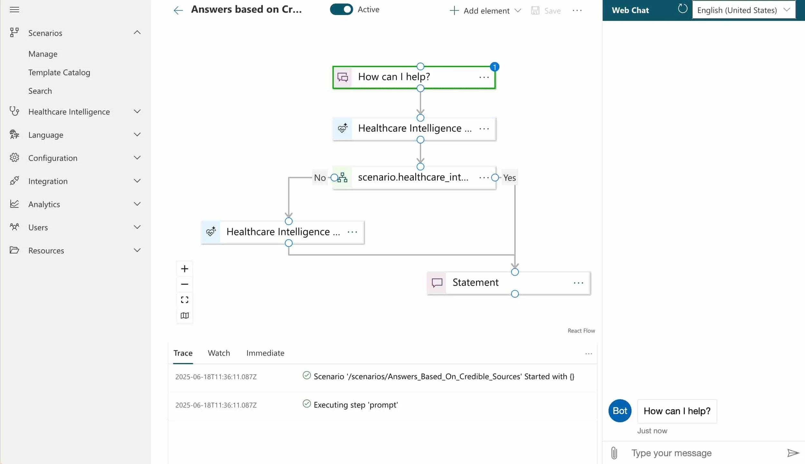Click the canvas zoom in button

[x=185, y=269]
